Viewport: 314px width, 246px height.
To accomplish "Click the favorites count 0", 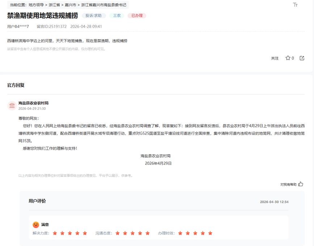I will tap(293, 58).
